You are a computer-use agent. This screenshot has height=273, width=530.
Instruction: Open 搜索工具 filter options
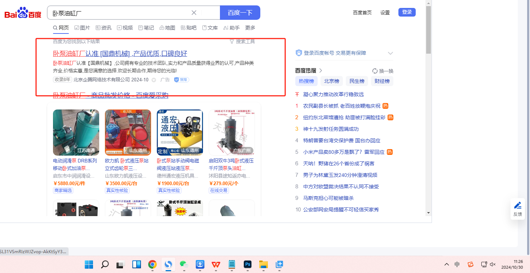coord(242,41)
